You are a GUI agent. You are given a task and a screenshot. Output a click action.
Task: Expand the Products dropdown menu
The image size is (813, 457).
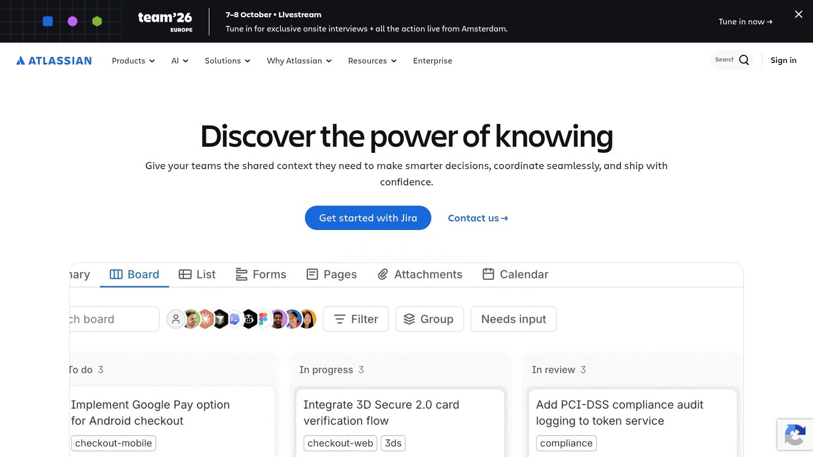[133, 60]
